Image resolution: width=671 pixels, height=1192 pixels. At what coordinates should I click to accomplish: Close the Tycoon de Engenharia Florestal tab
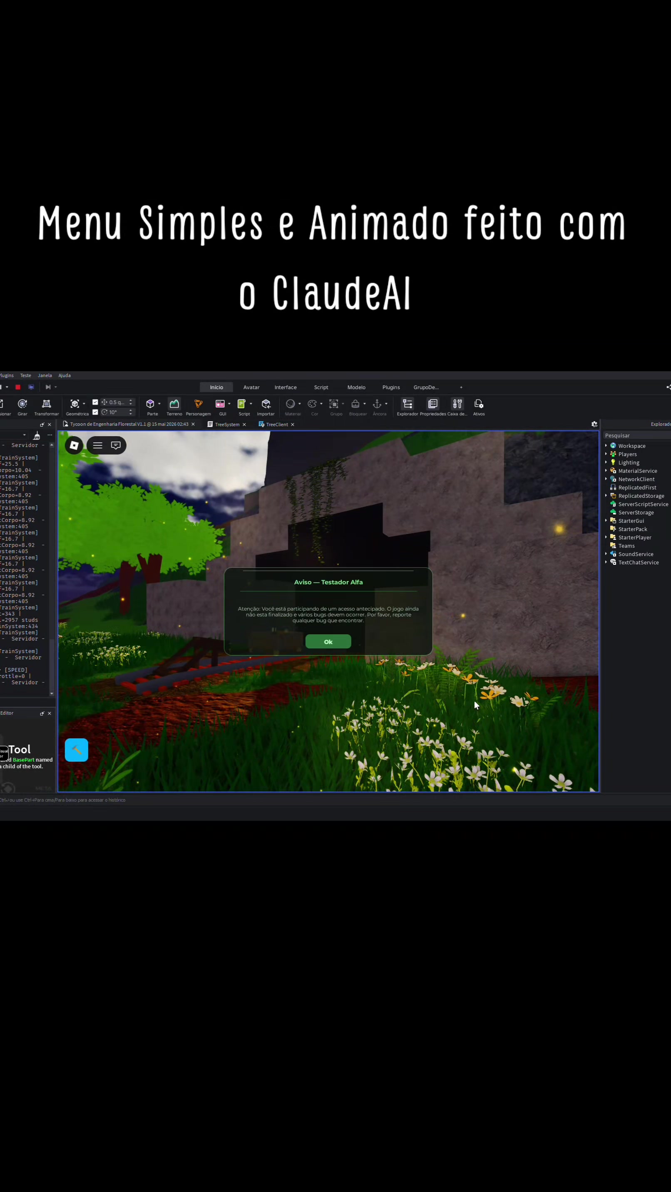(x=193, y=424)
